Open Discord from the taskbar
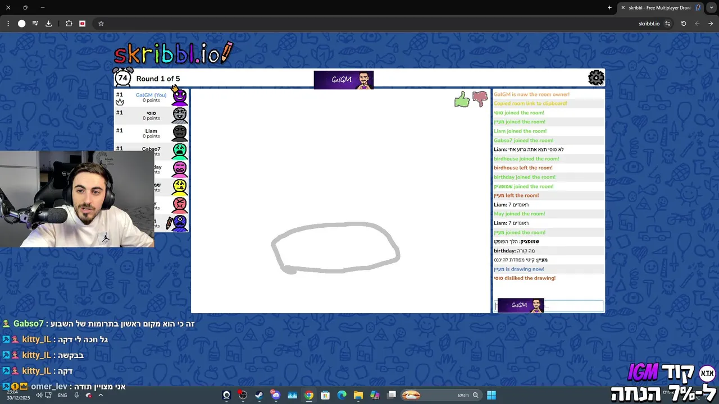The image size is (719, 404). pyautogui.click(x=275, y=395)
